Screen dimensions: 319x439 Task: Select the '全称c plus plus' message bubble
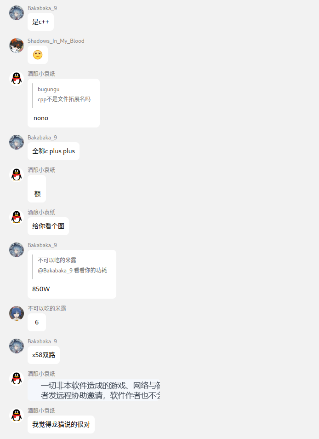(x=53, y=151)
